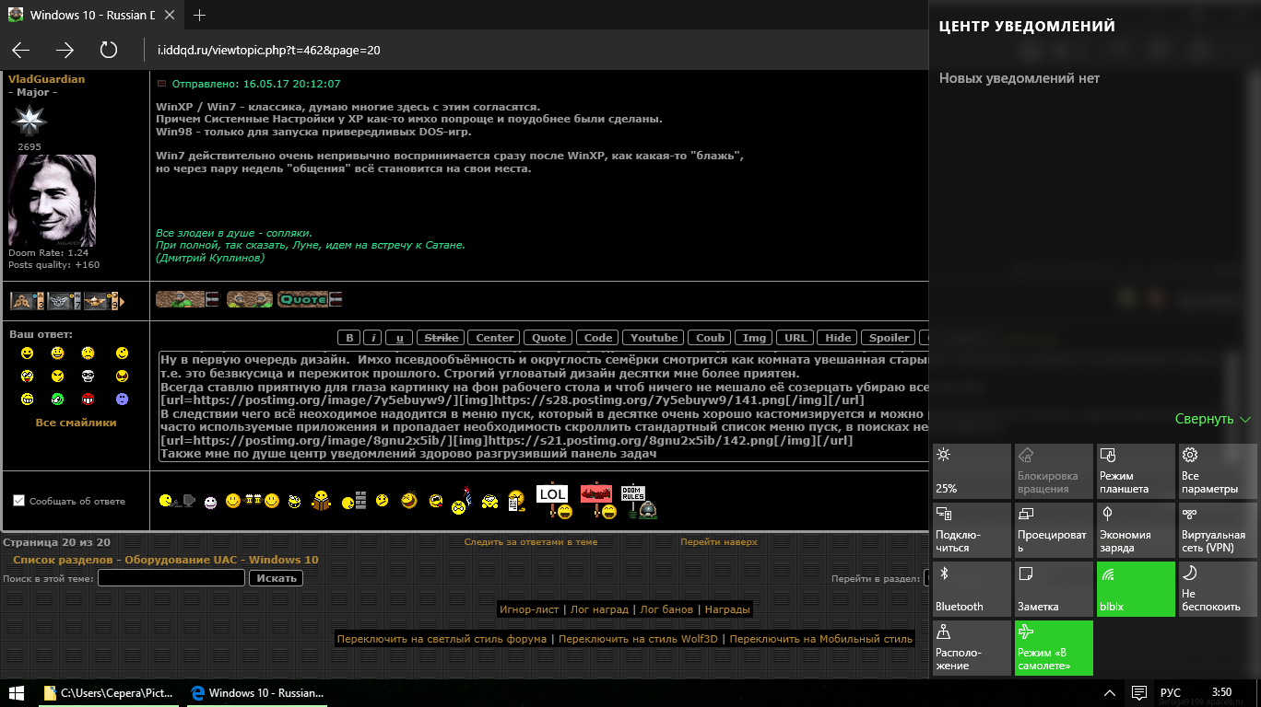The width and height of the screenshot is (1261, 707).
Task: Open the Лог банов link
Action: click(666, 609)
